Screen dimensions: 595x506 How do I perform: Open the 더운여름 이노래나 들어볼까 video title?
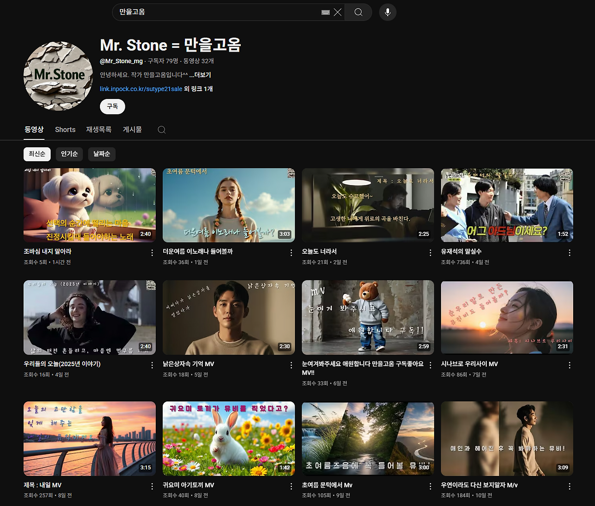pyautogui.click(x=198, y=251)
